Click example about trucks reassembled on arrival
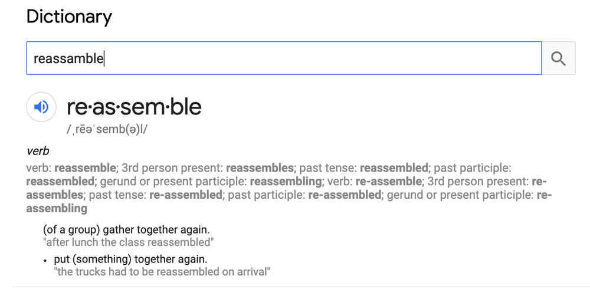Image resolution: width=590 pixels, height=299 pixels. click(x=162, y=271)
